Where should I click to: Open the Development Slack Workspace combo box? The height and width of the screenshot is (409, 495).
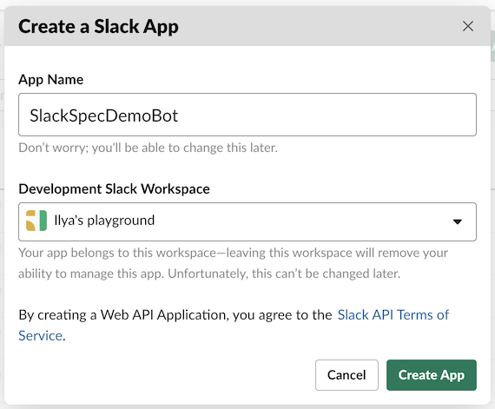[x=247, y=221]
